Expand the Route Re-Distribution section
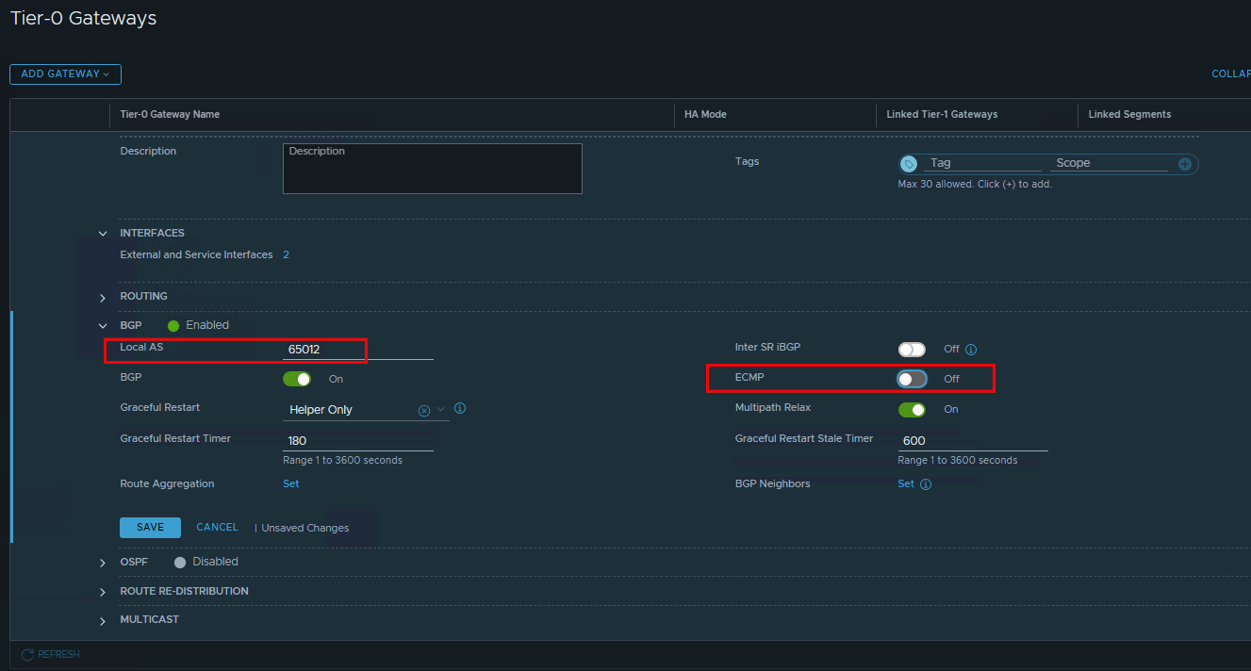The width and height of the screenshot is (1251, 671). tap(103, 592)
